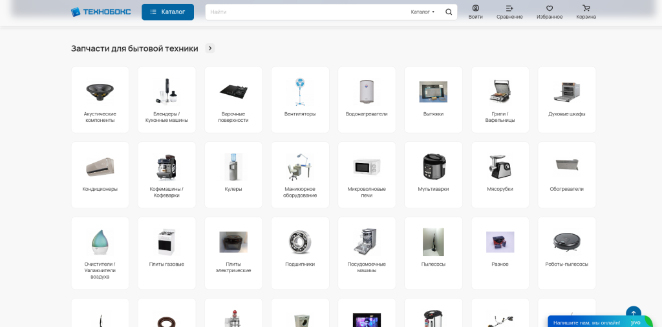
Task: Expand the arrow next to Запчасти для бытовой техники
Action: [210, 48]
